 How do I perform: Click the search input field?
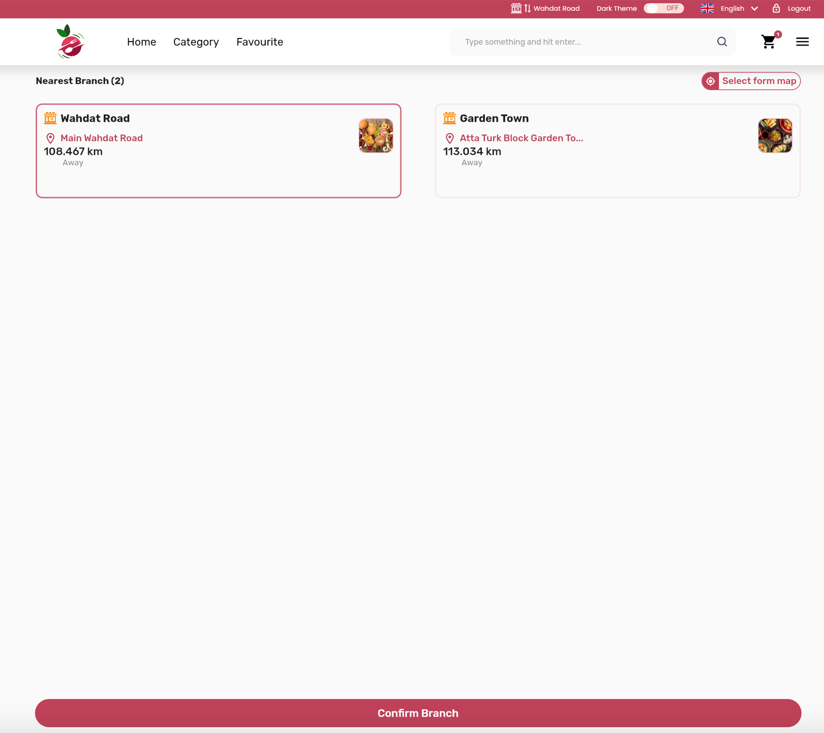point(575,42)
